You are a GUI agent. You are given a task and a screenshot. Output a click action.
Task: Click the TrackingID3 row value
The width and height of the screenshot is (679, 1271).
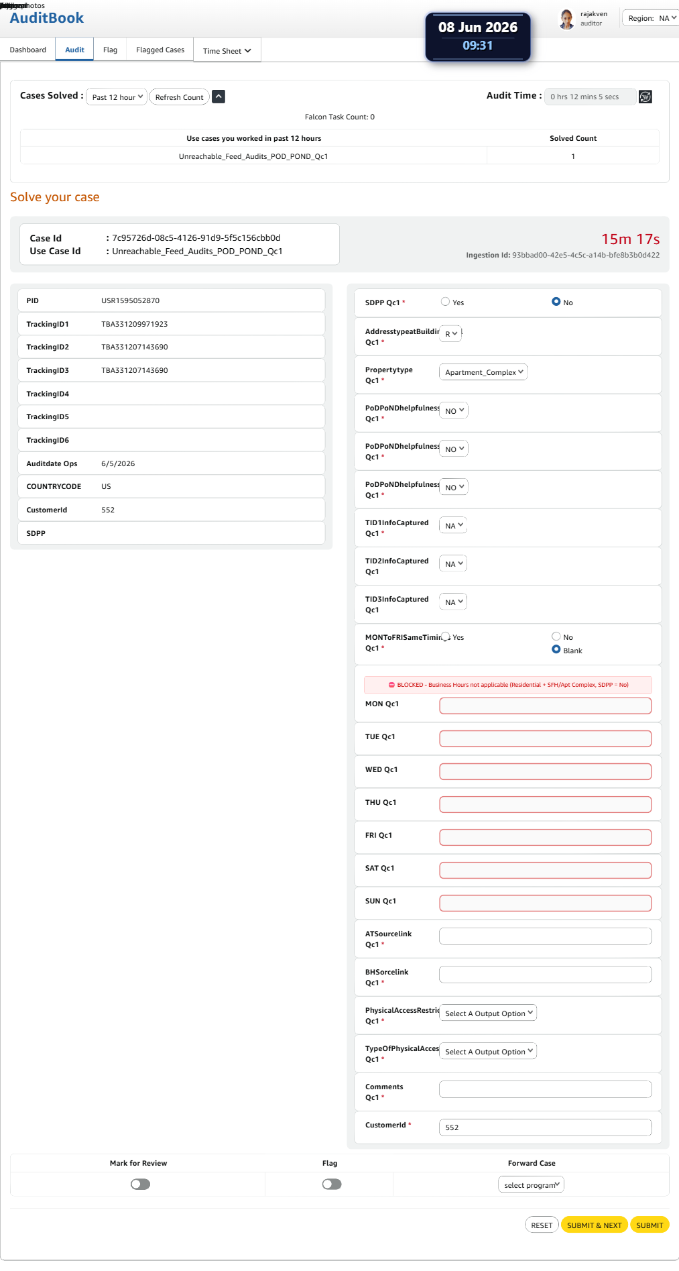tap(135, 370)
